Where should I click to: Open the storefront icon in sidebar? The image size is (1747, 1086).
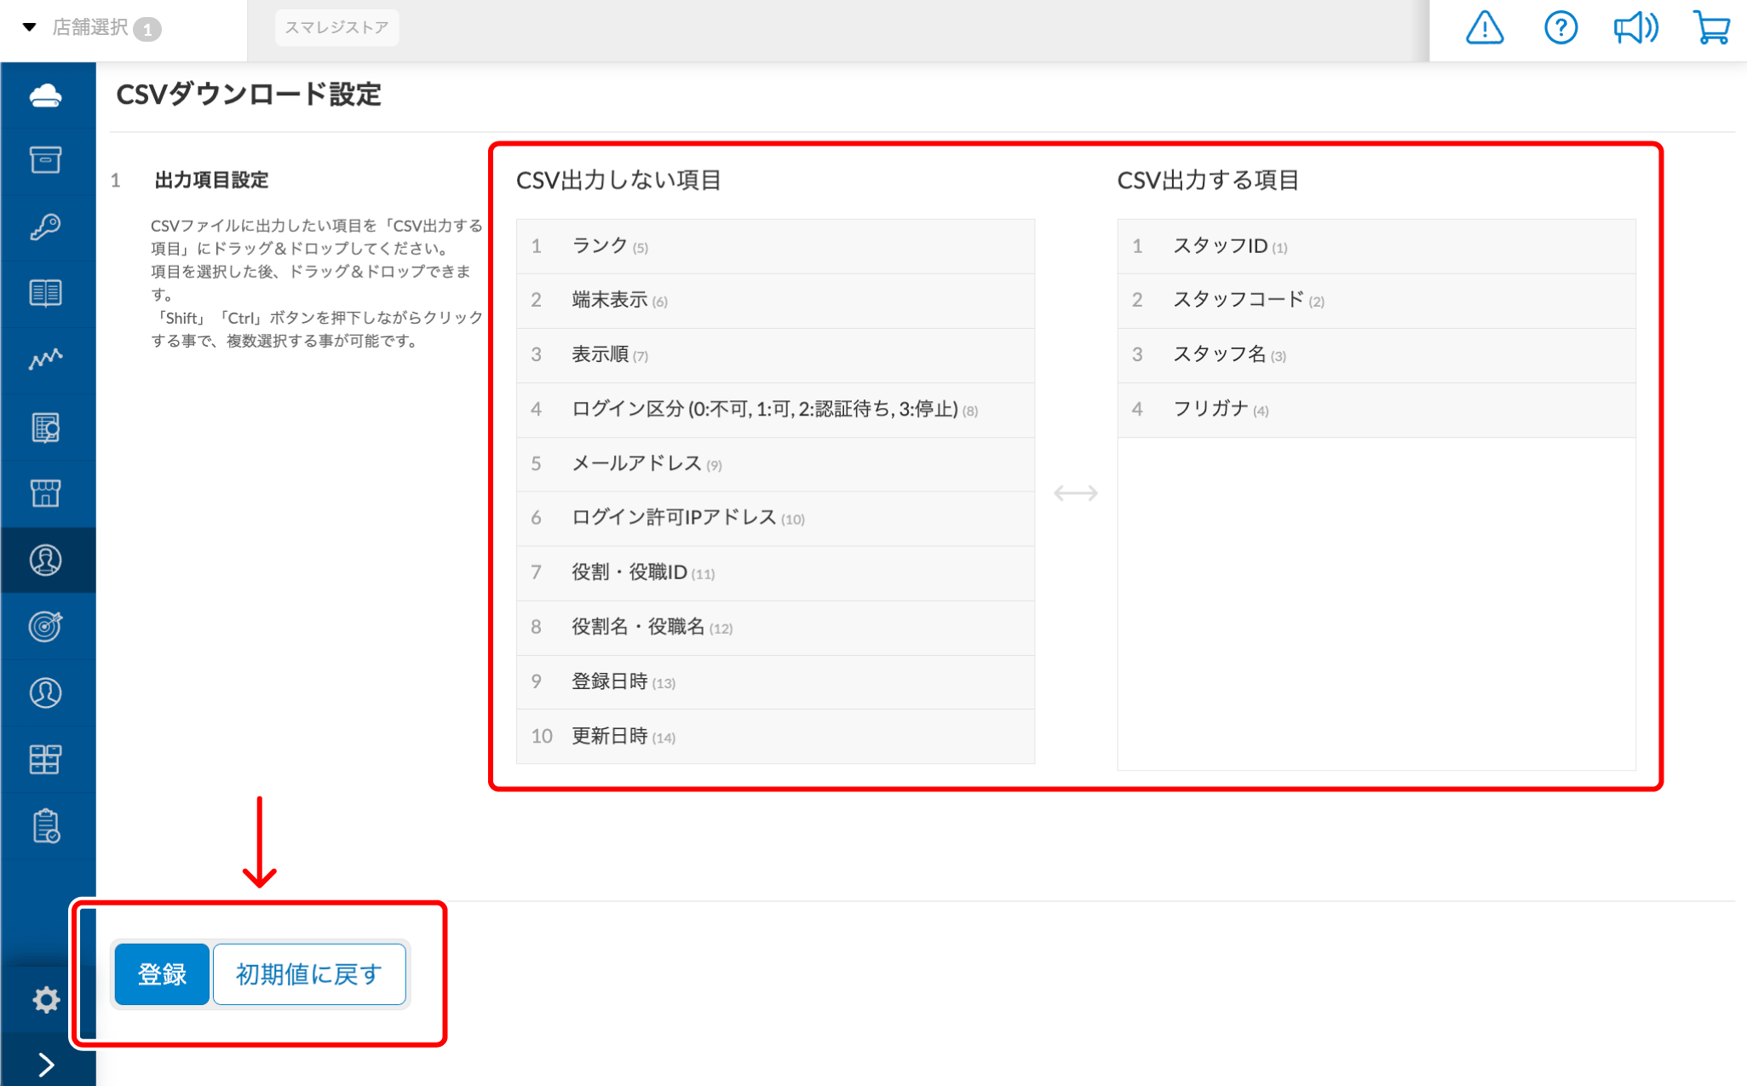click(46, 493)
